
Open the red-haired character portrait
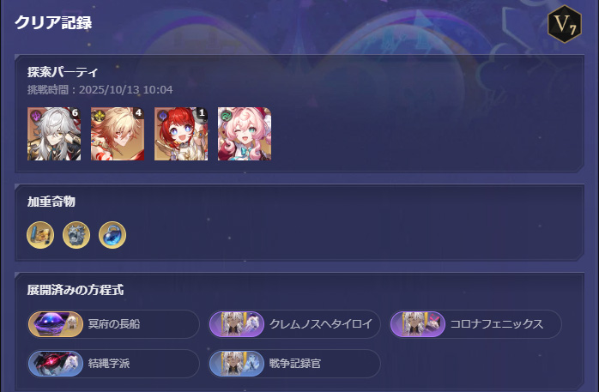(181, 134)
